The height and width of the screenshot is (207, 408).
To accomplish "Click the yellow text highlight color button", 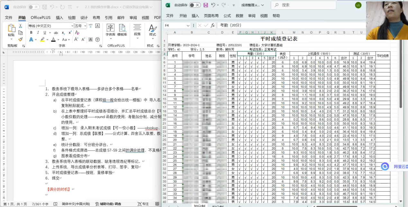I will tap(42, 40).
